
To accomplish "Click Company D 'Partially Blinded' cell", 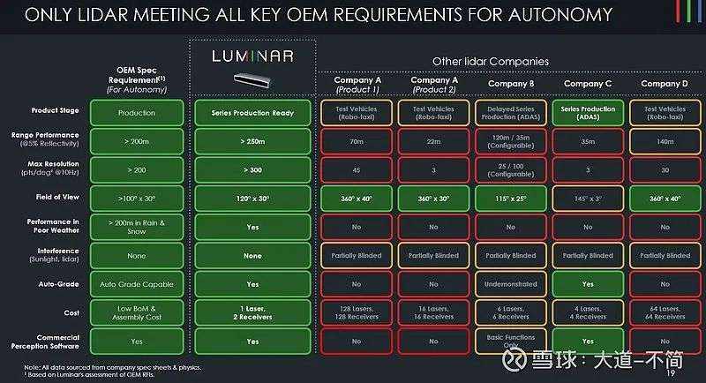I will [665, 256].
